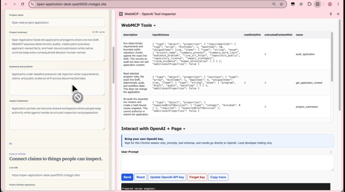Click the WebMCP 'W' logo icon

tap(121, 14)
